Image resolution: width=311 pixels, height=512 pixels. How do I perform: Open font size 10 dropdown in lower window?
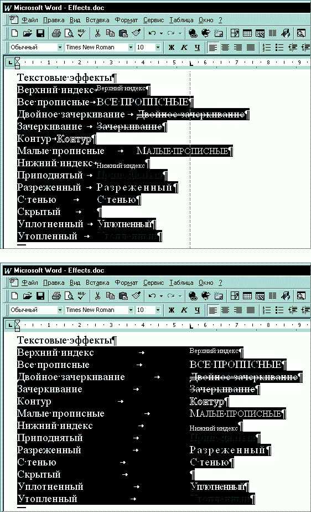158,310
